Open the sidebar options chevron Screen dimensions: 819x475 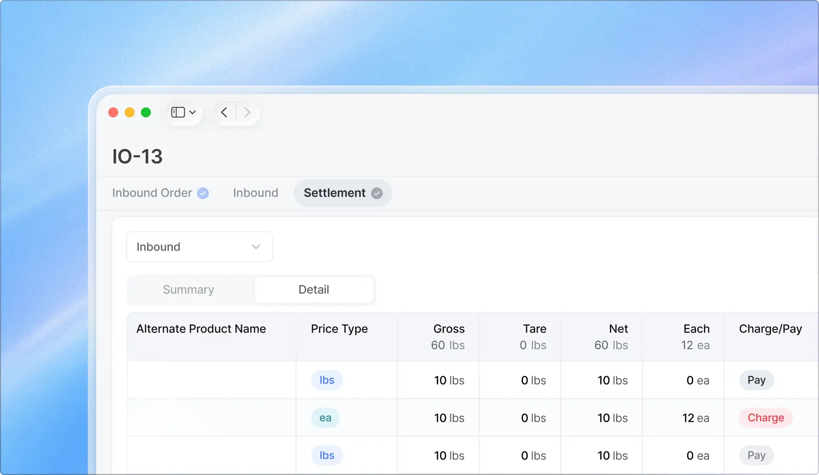click(x=193, y=112)
